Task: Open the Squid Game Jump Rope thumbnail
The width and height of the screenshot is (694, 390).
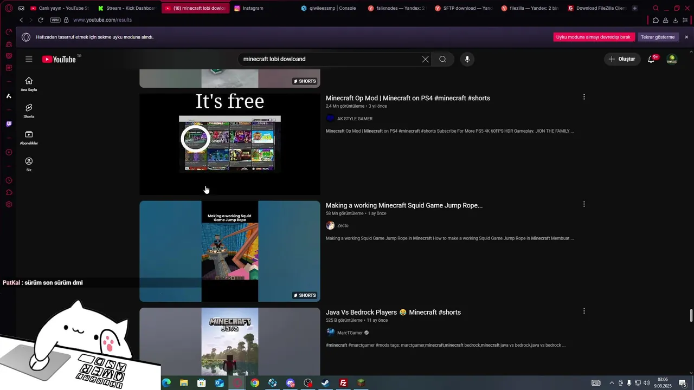Action: (x=230, y=251)
